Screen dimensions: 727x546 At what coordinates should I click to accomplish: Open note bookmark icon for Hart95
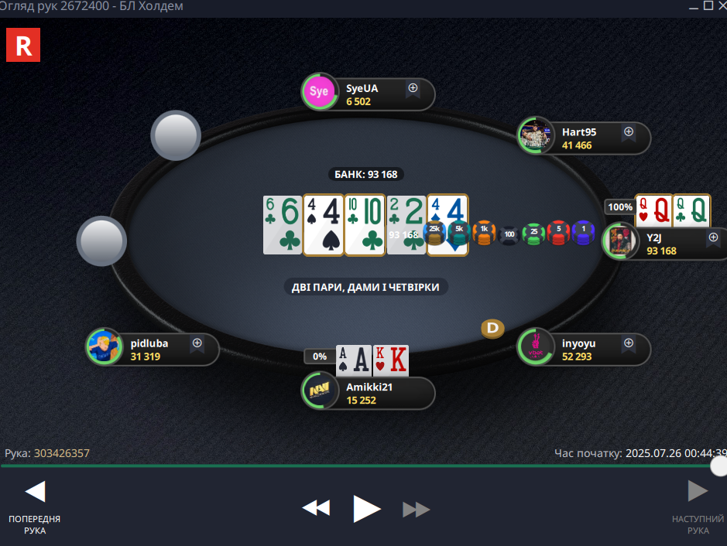[628, 133]
